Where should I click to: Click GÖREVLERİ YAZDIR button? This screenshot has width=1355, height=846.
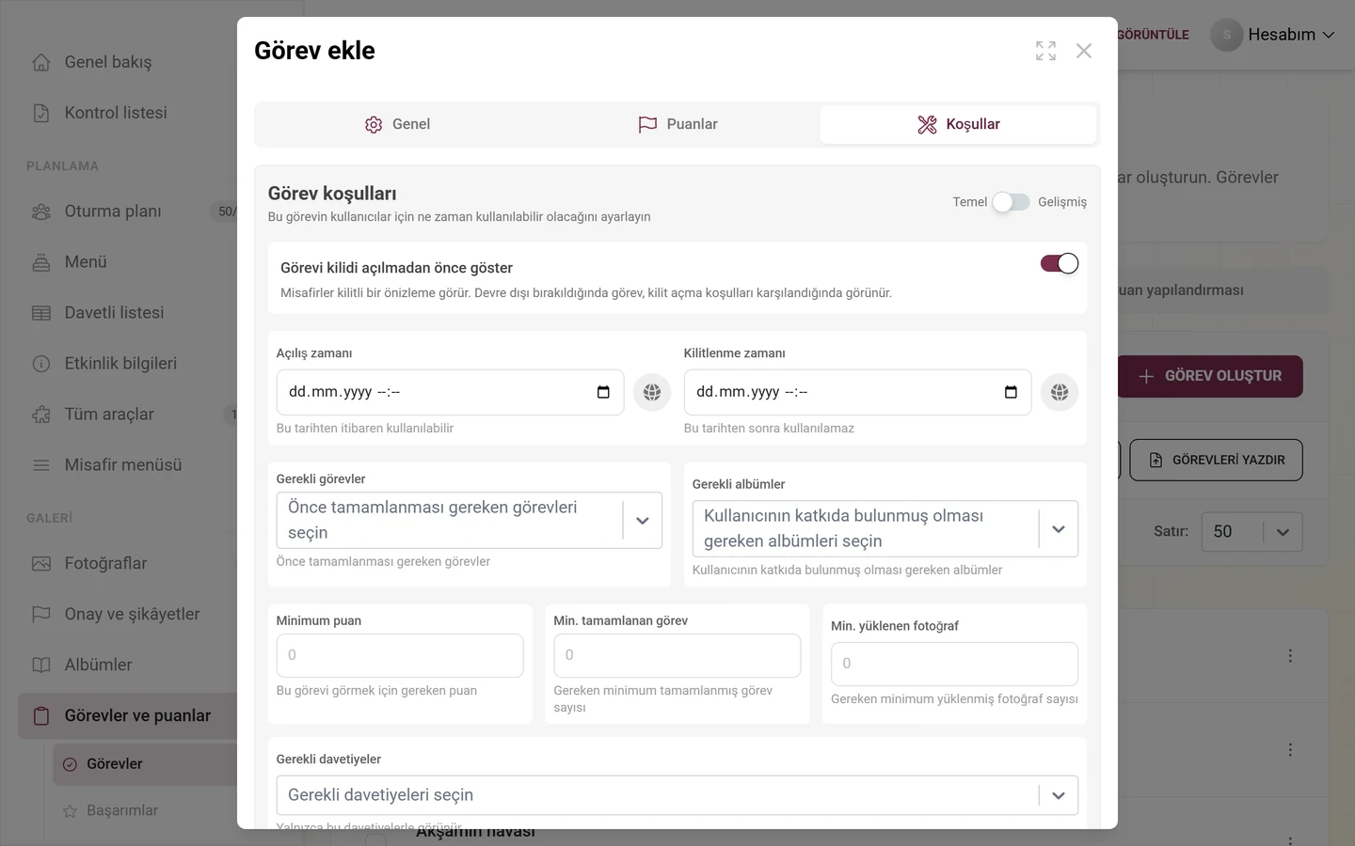[1216, 460]
